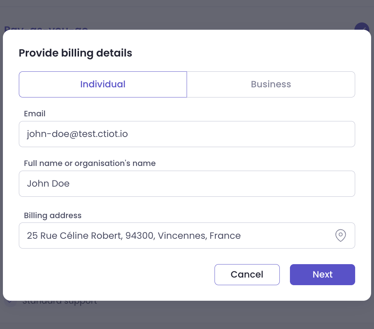The height and width of the screenshot is (329, 374).
Task: Click the 'Provide billing details' heading
Action: (x=75, y=53)
